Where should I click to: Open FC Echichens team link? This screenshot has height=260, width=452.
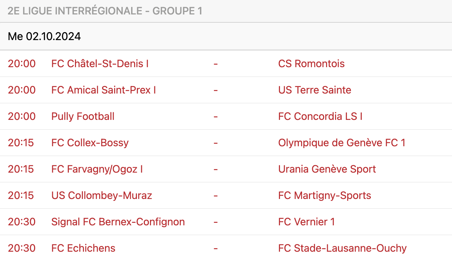[x=83, y=248]
